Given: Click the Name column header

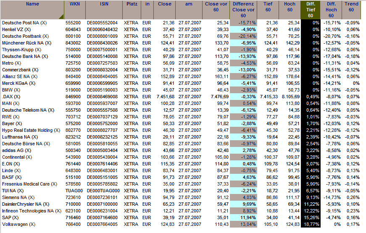Looking at the screenshot, I should click(x=32, y=10).
